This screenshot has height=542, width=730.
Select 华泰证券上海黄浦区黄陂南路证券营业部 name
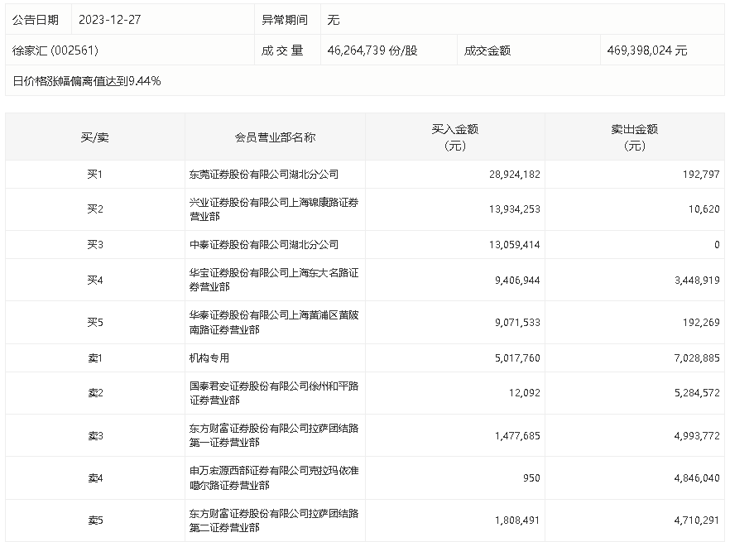[274, 322]
